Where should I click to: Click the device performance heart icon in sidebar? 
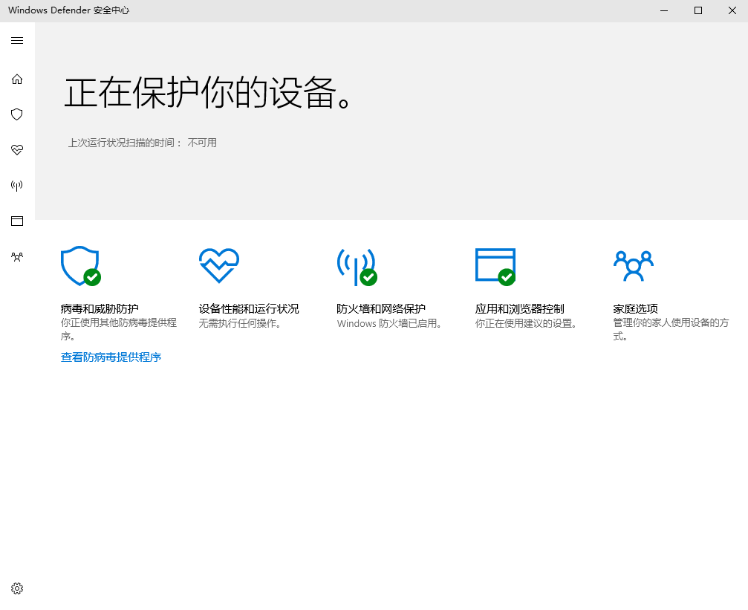pos(16,150)
